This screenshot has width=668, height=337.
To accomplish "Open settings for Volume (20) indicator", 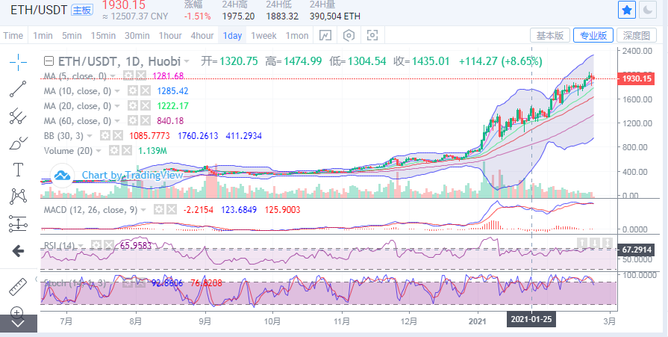I will [113, 151].
